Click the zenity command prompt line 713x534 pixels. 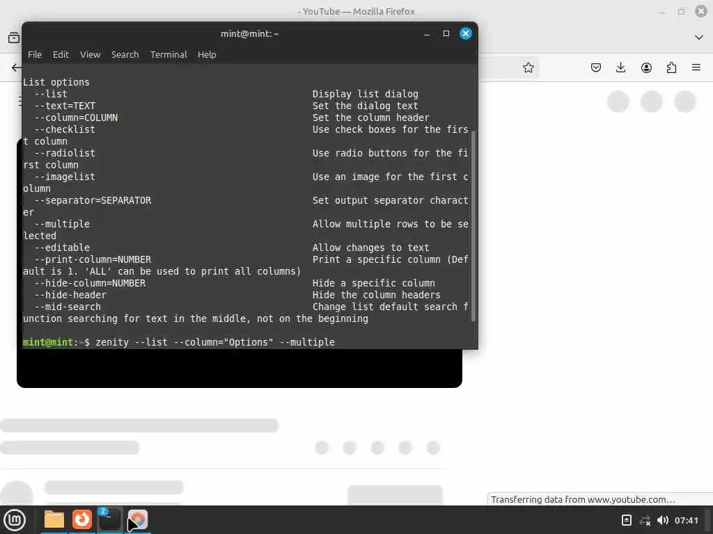pos(179,342)
